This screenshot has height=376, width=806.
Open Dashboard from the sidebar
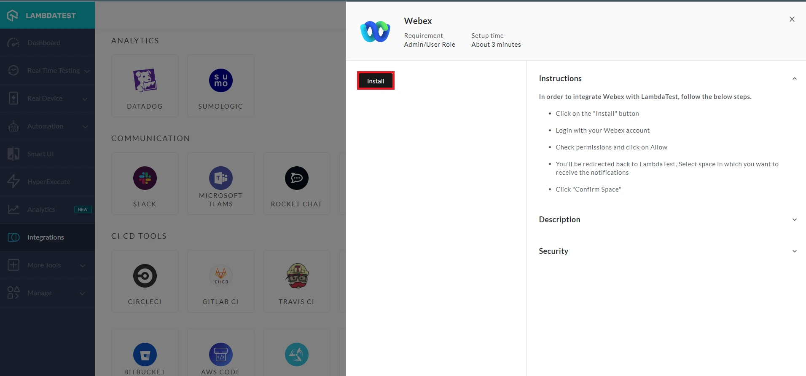point(44,43)
